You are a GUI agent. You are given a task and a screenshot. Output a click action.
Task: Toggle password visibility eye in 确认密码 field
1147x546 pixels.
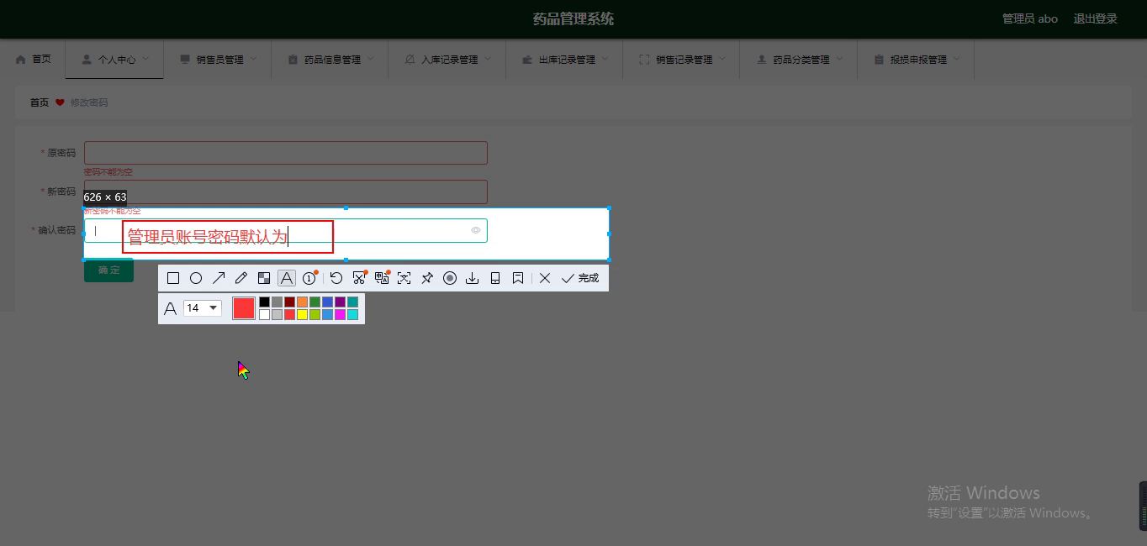(x=476, y=230)
